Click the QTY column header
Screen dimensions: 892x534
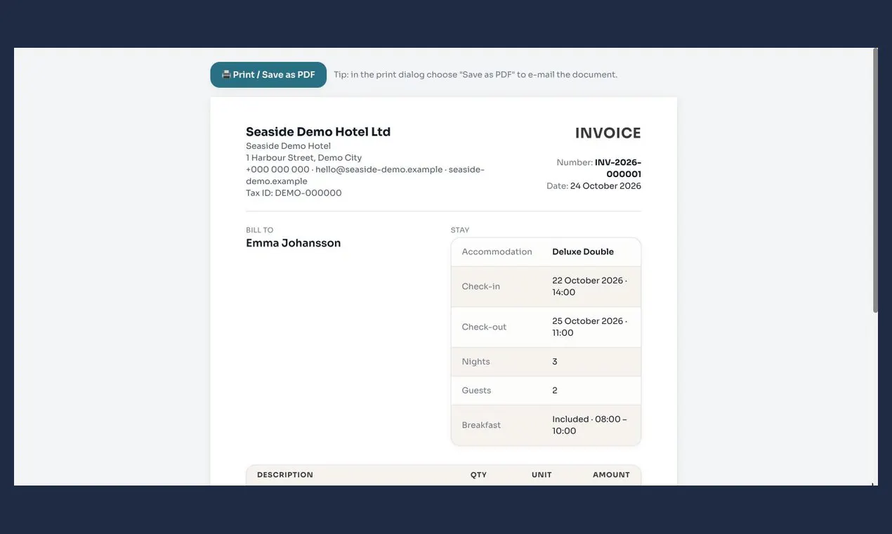(x=478, y=475)
